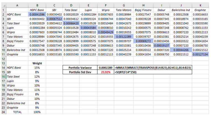Select cell 0.00000575 in row 5

click(143, 28)
